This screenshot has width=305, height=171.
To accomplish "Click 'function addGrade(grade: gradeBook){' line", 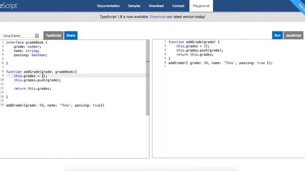I will click(x=41, y=72).
